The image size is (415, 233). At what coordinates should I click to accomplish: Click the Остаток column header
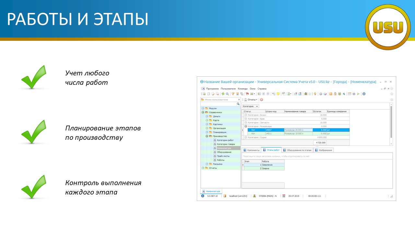319,111
